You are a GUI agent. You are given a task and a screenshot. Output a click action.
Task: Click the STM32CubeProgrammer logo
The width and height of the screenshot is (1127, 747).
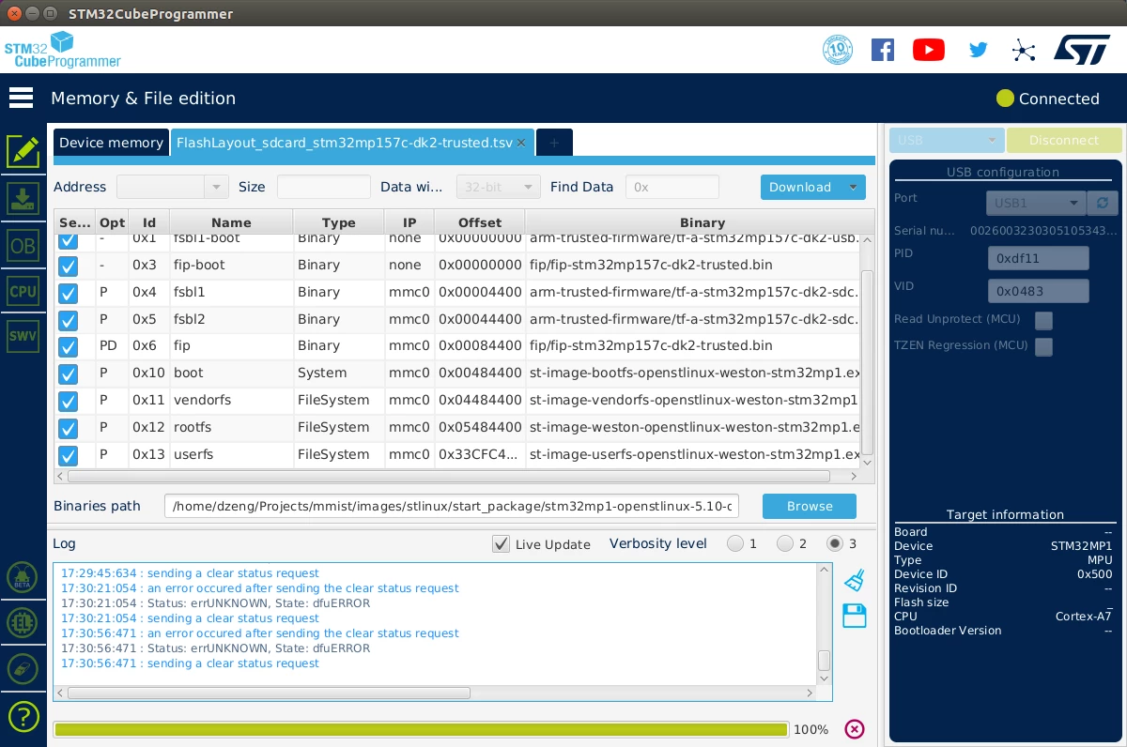click(62, 50)
